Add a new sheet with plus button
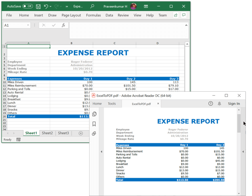The height and width of the screenshot is (196, 252). click(x=81, y=133)
